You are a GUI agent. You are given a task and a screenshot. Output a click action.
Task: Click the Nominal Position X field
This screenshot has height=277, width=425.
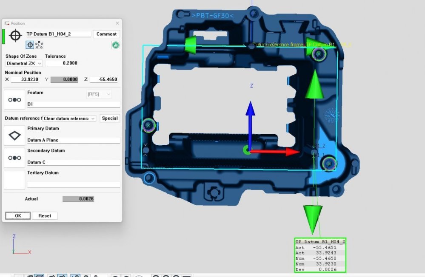click(25, 79)
